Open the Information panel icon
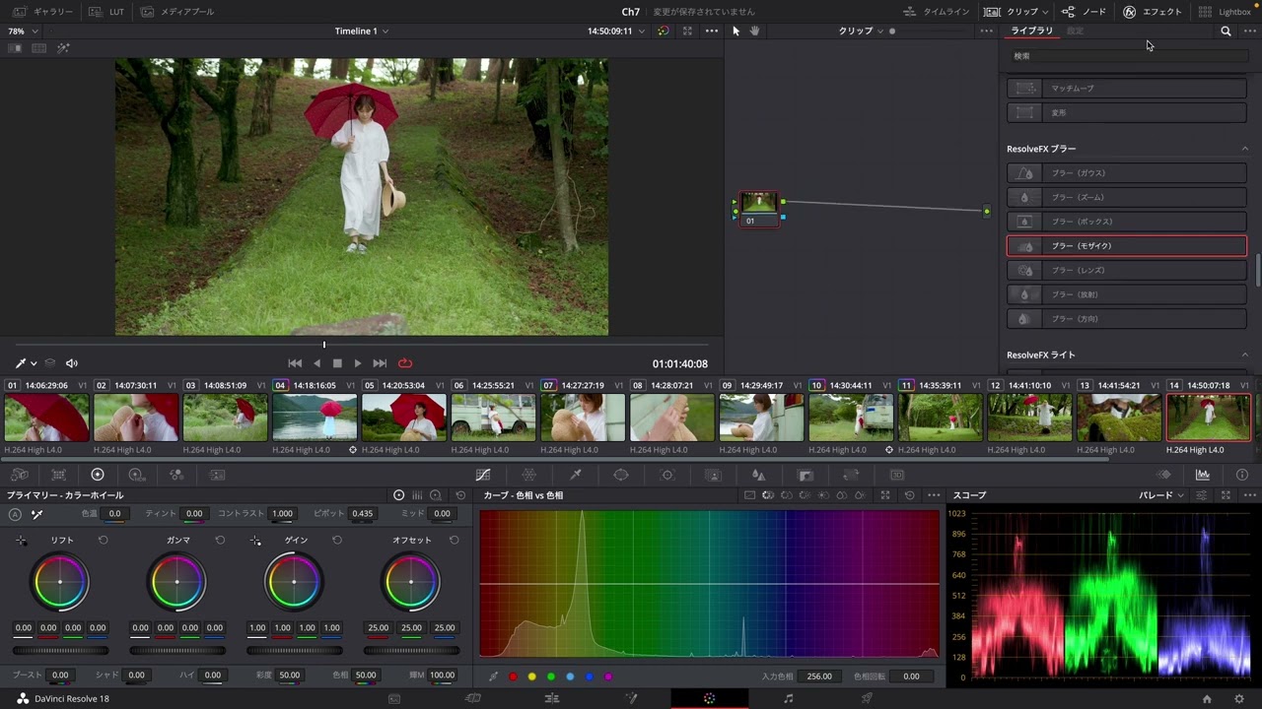Screen dimensions: 1262x709 click(x=1241, y=475)
